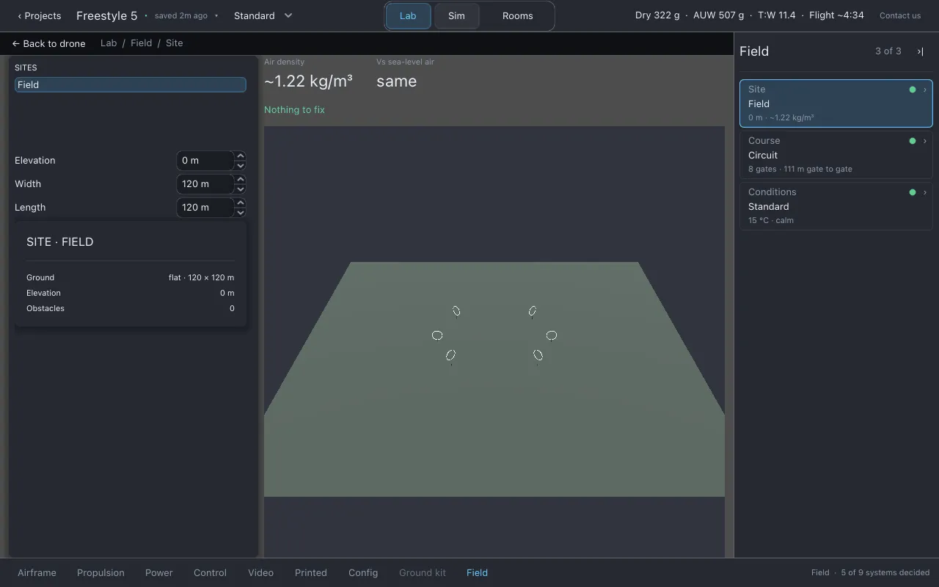The width and height of the screenshot is (939, 587).
Task: Switch to the Sim mode
Action: 456,15
